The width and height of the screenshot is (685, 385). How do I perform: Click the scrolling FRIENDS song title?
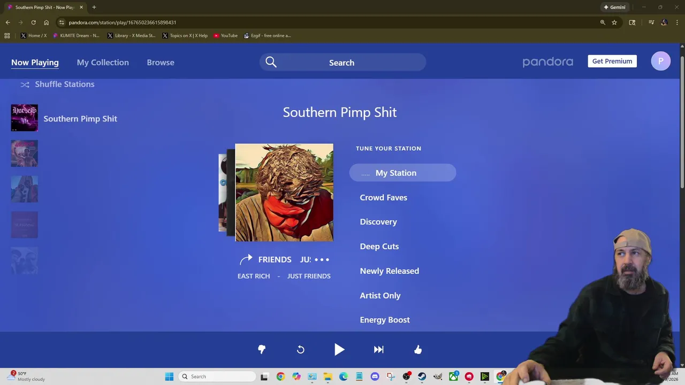click(275, 259)
